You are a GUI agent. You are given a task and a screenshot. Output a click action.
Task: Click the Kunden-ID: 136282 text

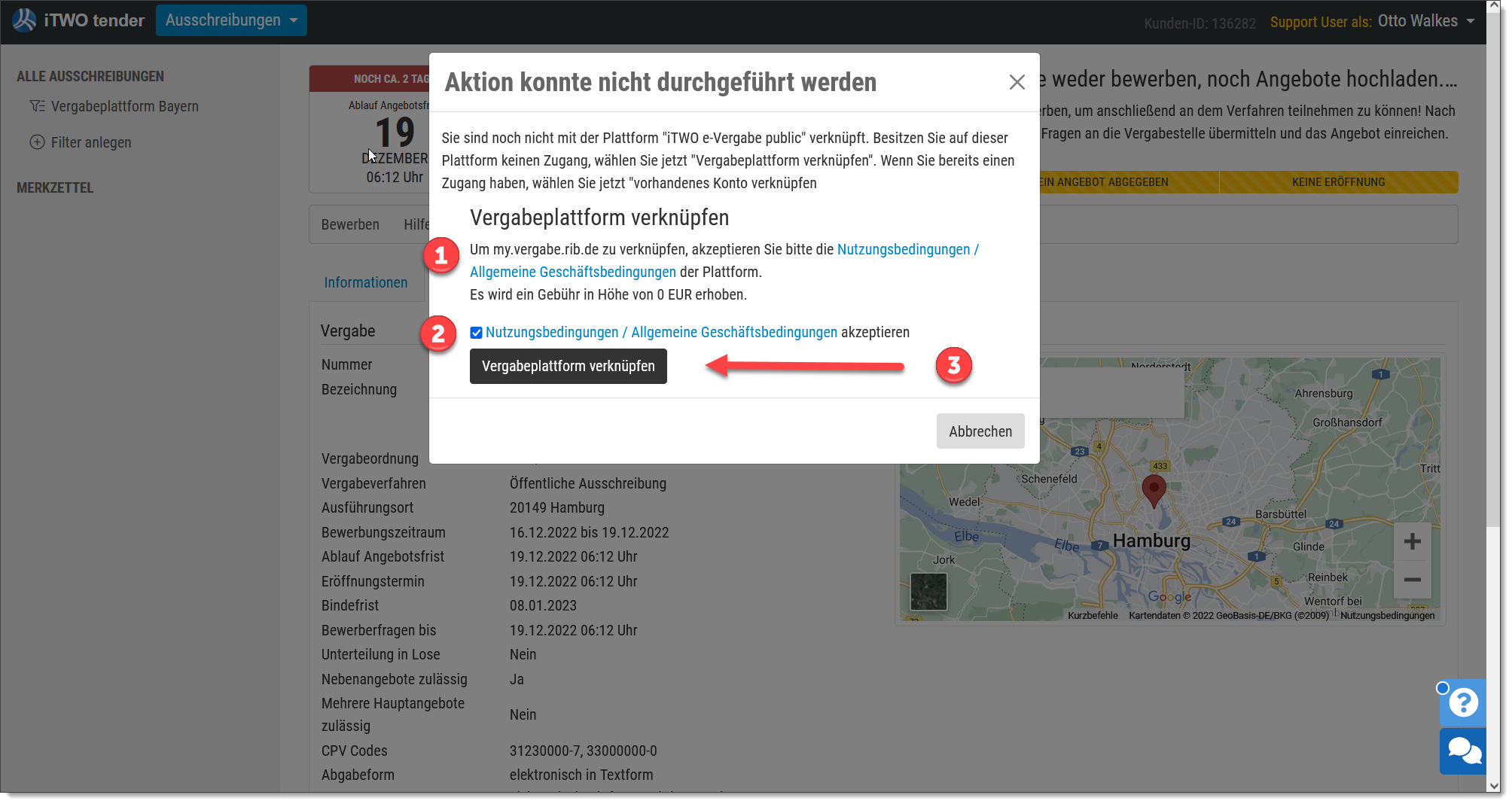[x=1200, y=23]
